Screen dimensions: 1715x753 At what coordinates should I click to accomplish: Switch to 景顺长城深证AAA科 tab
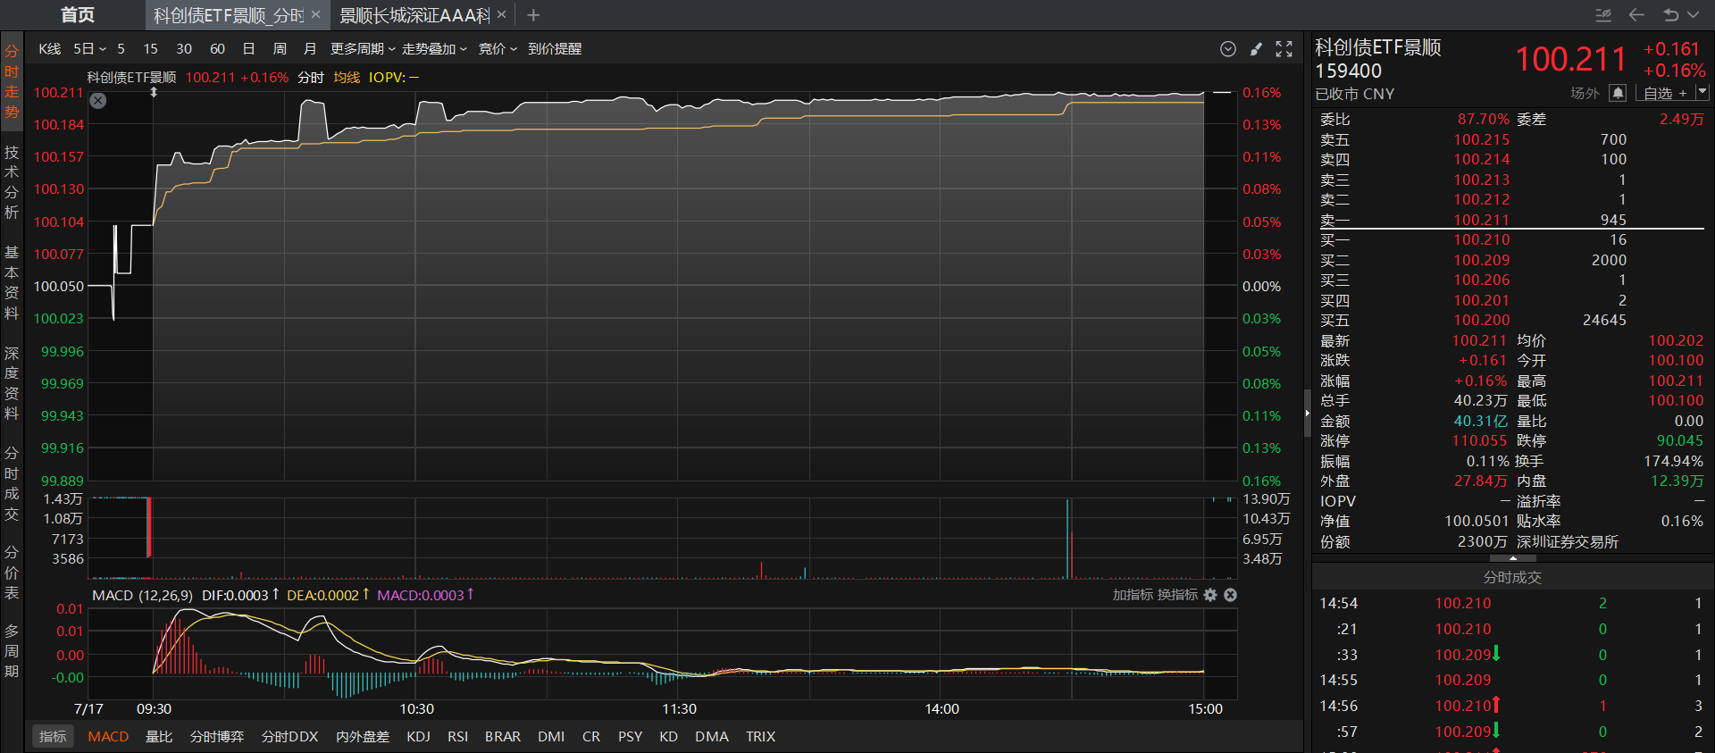pyautogui.click(x=414, y=15)
